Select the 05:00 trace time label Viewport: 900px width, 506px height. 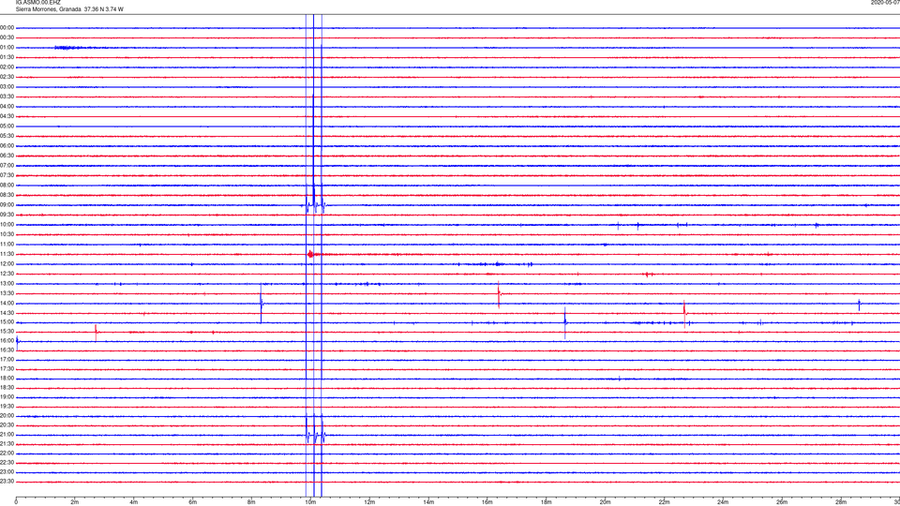click(7, 126)
